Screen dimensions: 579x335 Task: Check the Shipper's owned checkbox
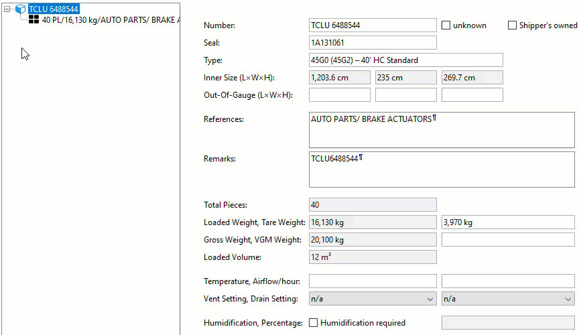(513, 25)
